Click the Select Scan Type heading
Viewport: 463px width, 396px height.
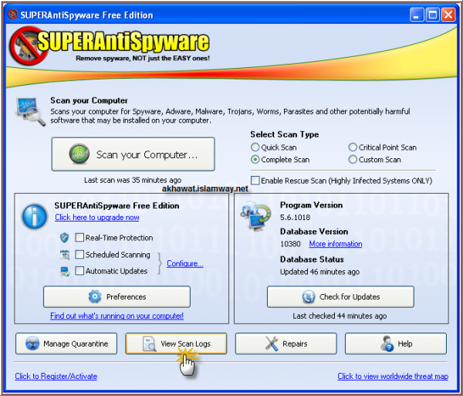(284, 134)
